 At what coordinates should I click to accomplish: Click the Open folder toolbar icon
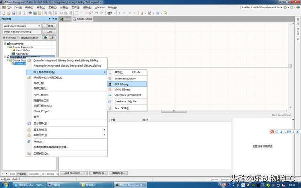pos(8,13)
